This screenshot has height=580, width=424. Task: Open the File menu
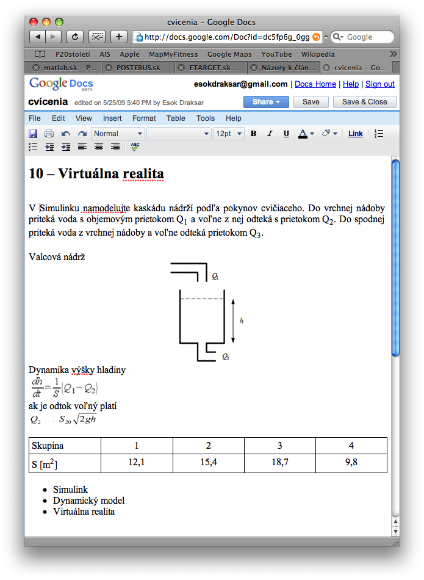[x=35, y=118]
